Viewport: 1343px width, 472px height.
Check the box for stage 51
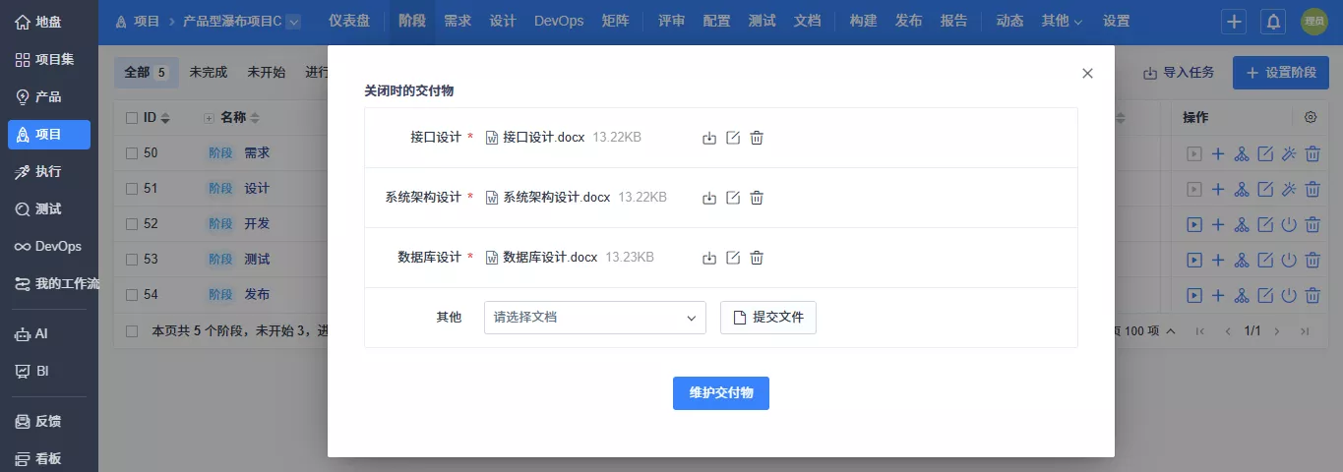click(132, 189)
